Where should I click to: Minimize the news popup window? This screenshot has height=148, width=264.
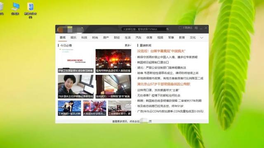click(201, 28)
